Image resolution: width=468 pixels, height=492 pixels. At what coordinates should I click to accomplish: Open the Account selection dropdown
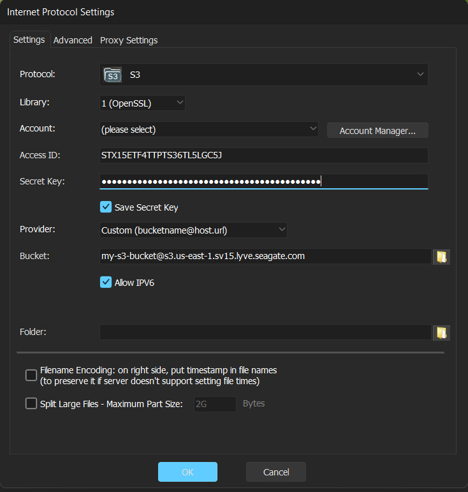(x=209, y=130)
